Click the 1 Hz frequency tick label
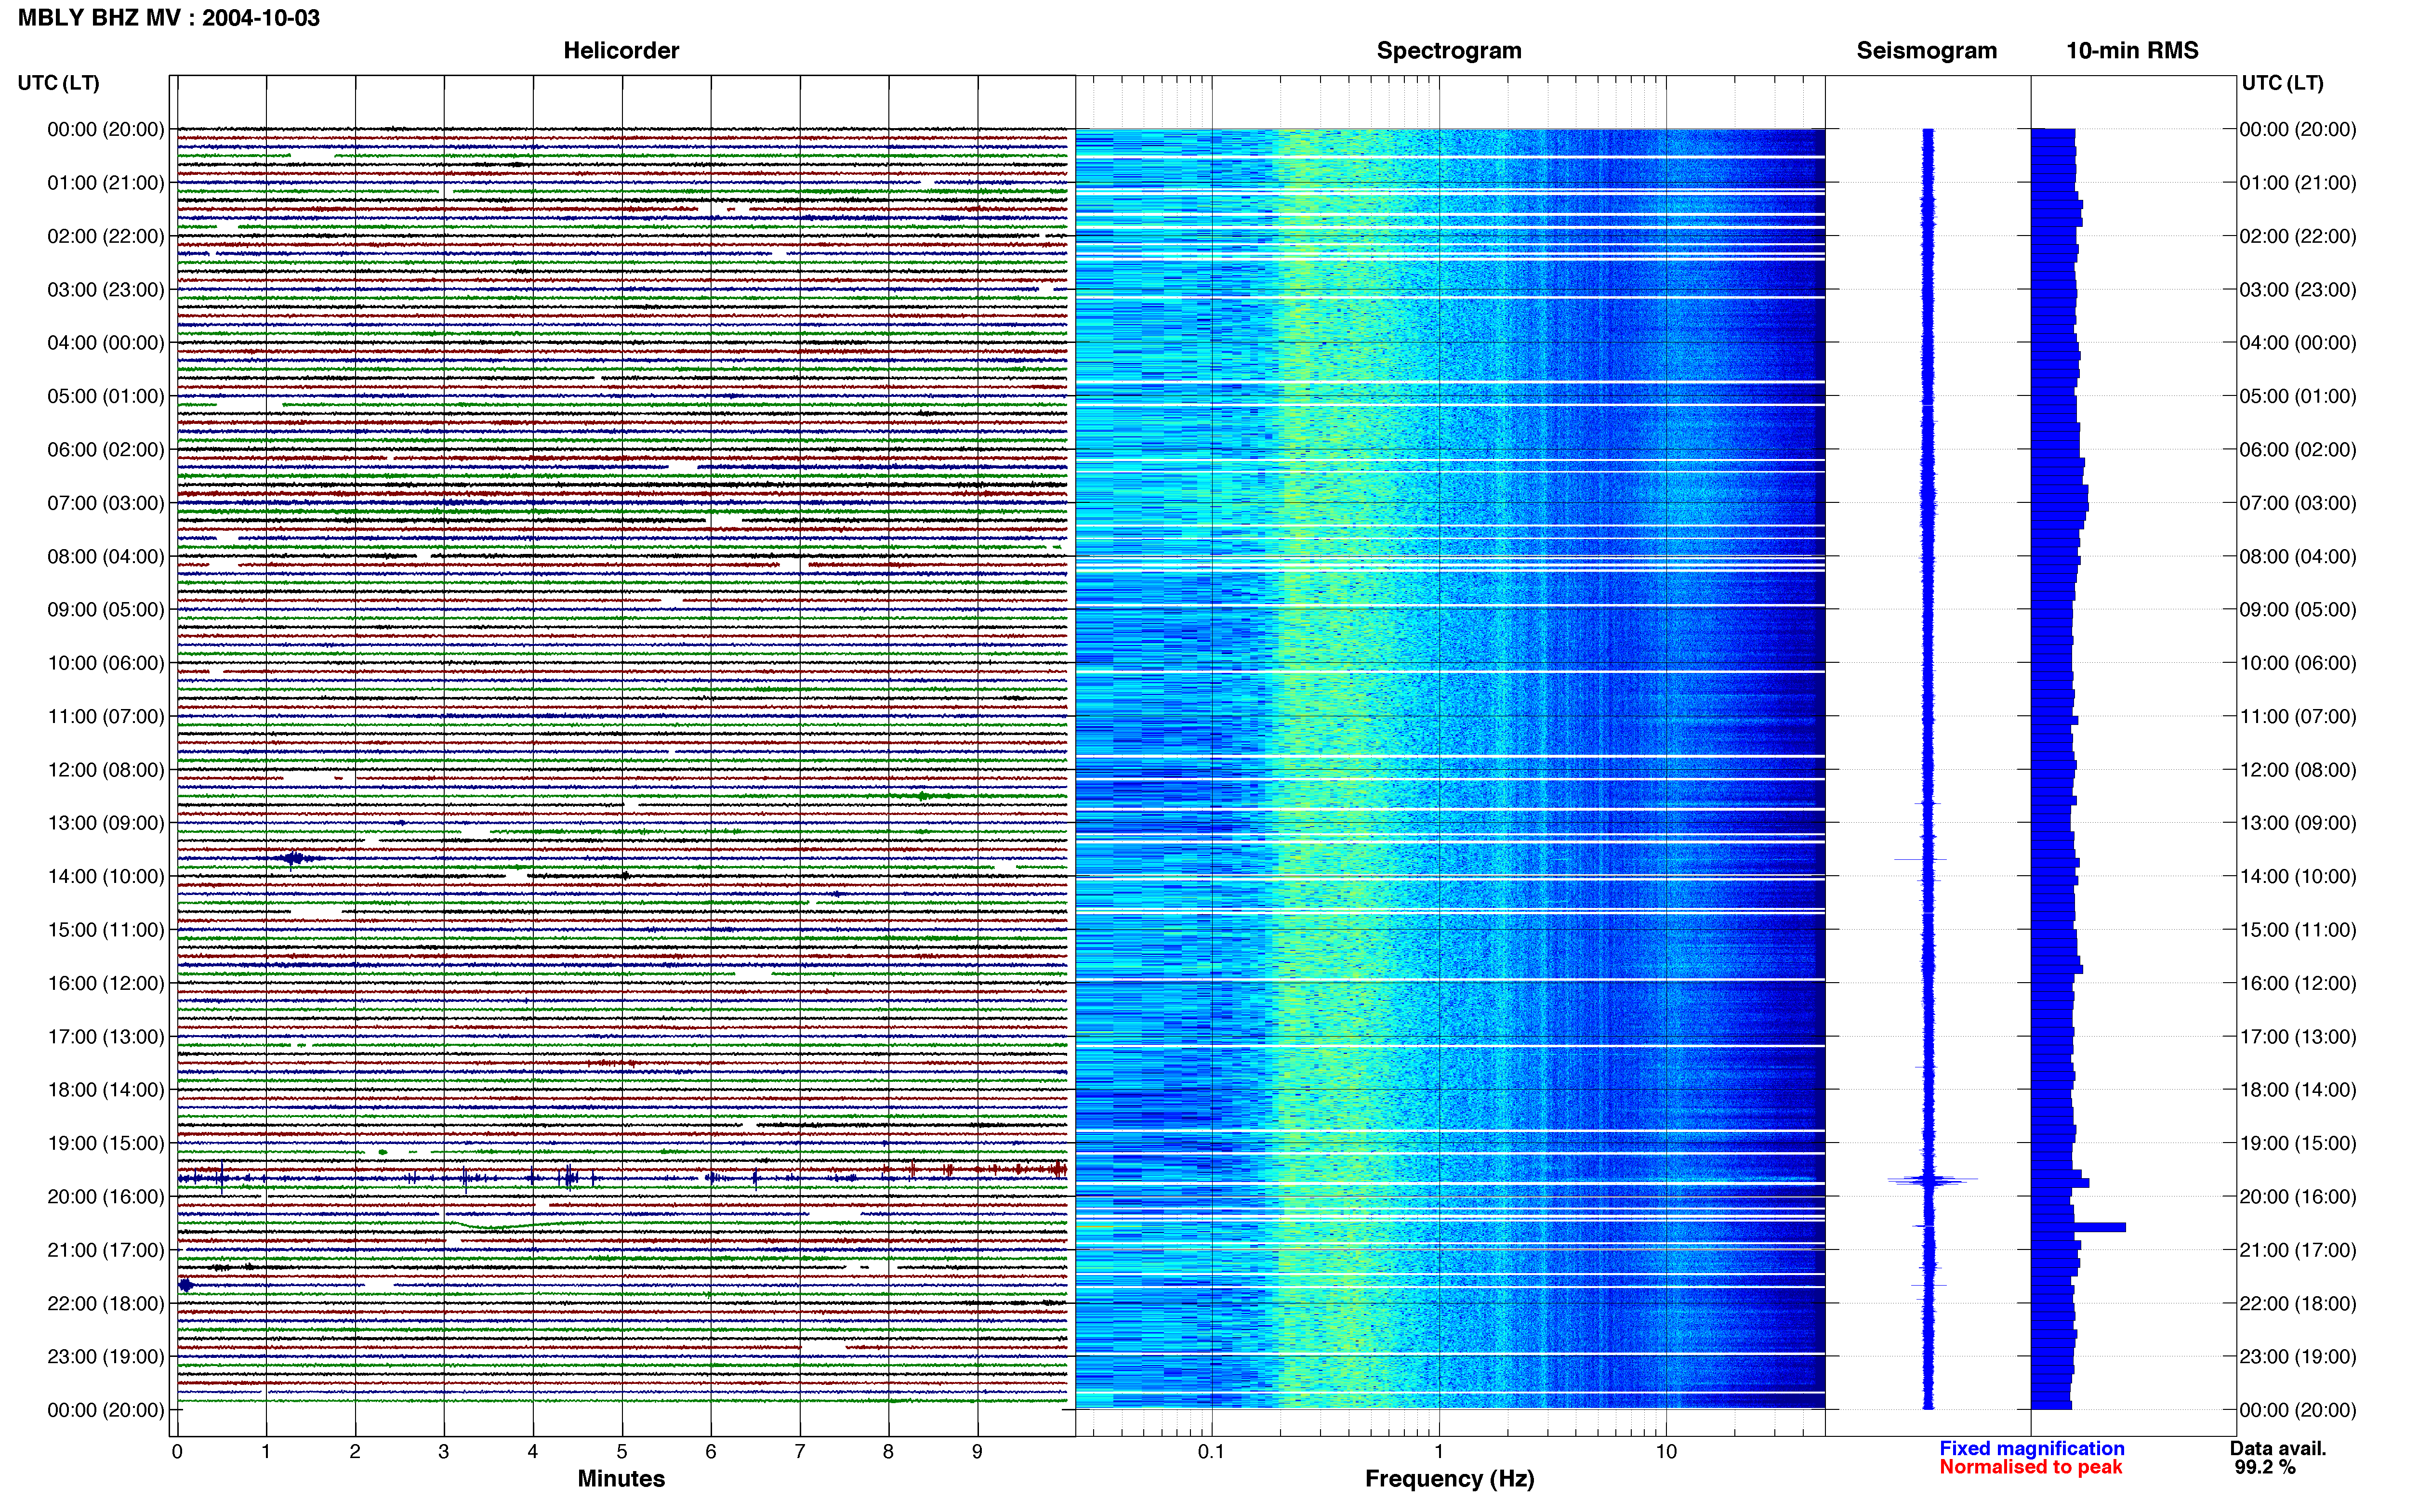 (x=1439, y=1451)
